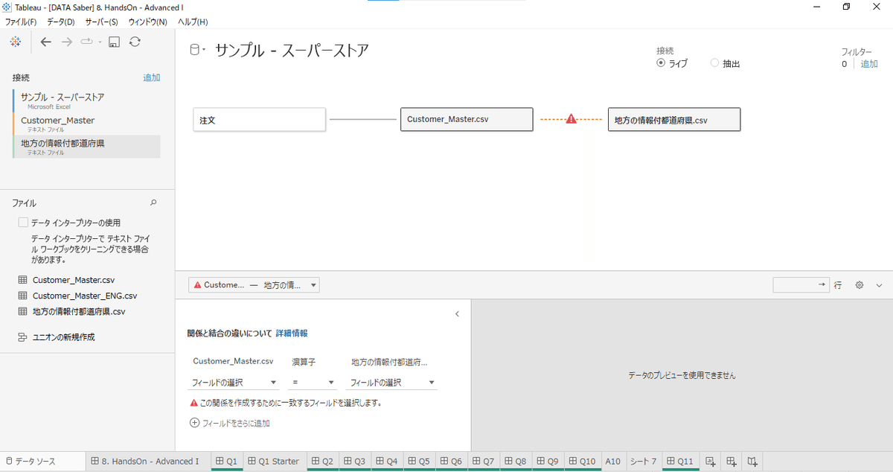
Task: Switch to the Q5 sheet tab
Action: (x=418, y=462)
